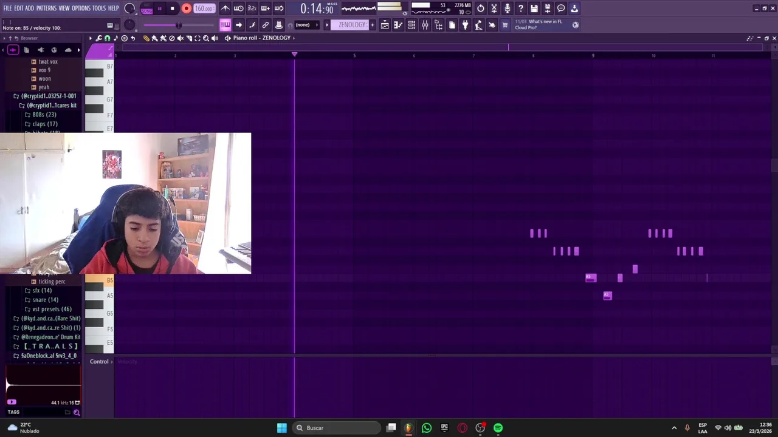
Task: Open WhatsApp from the taskbar
Action: point(426,428)
